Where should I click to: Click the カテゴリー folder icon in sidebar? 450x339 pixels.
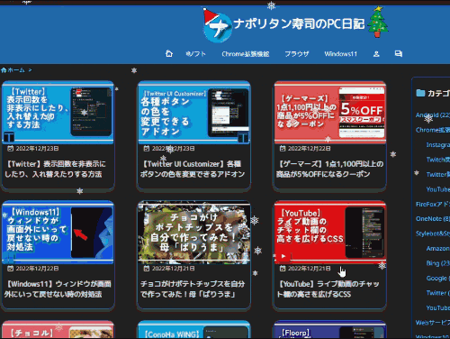[x=420, y=93]
